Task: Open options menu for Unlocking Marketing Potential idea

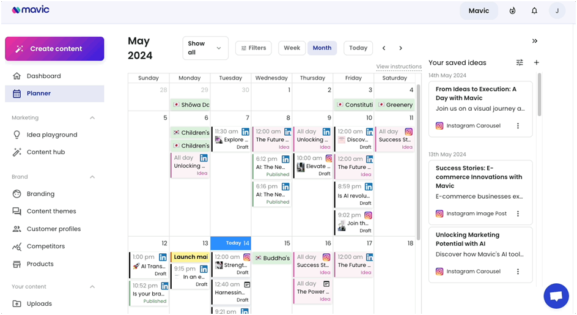Action: [x=518, y=272]
